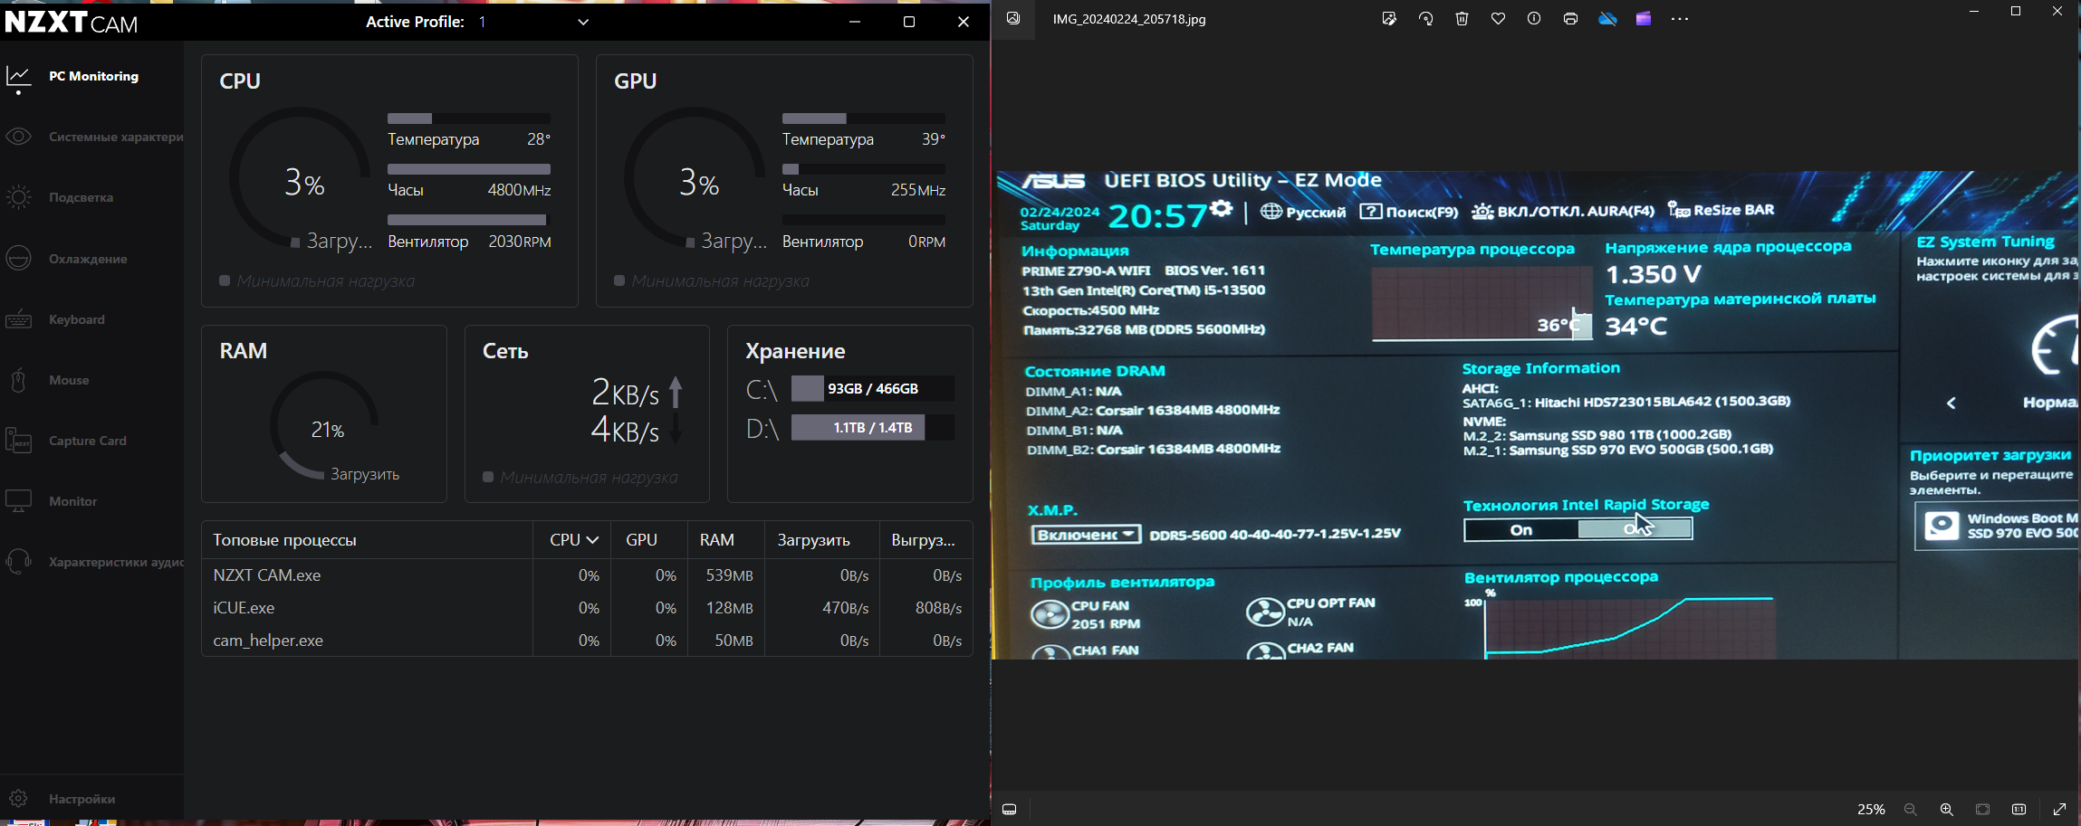The width and height of the screenshot is (2081, 826).
Task: Click the Хранение card title
Action: pos(795,351)
